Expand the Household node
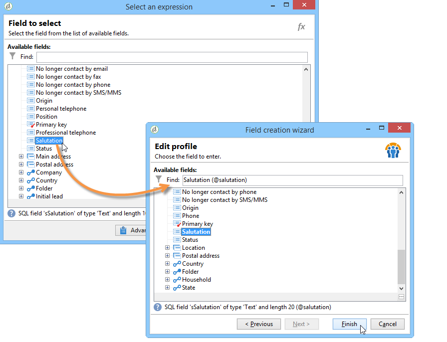The width and height of the screenshot is (447, 342). (167, 280)
